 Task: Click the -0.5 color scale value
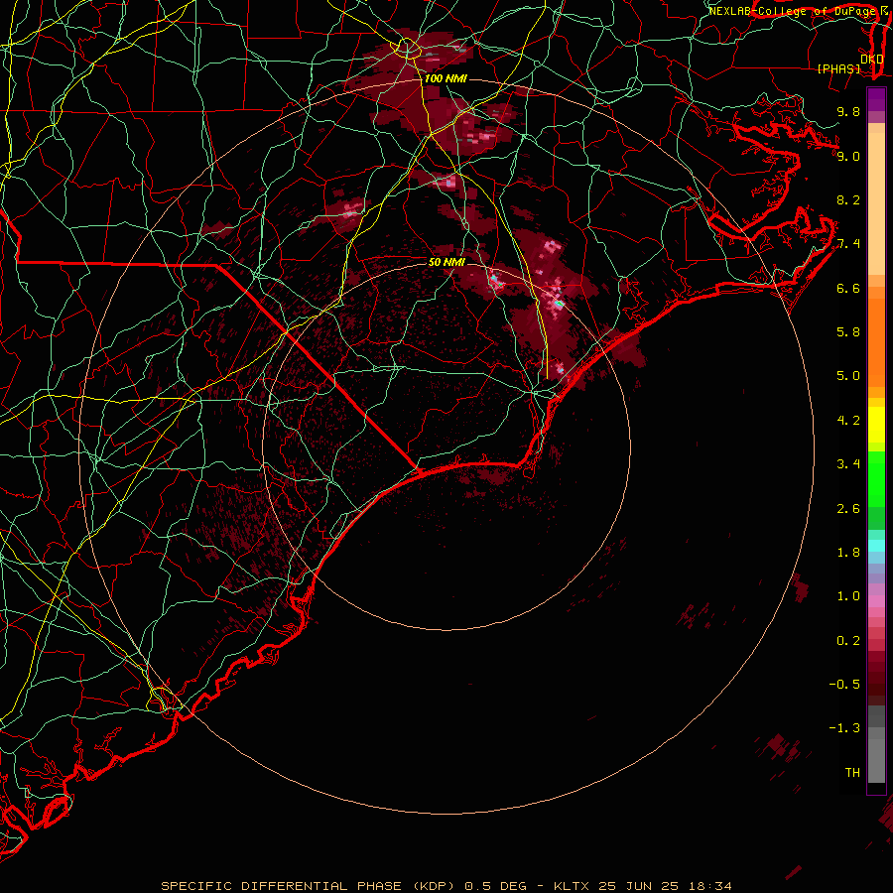(x=844, y=685)
